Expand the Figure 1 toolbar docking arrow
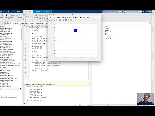The height and width of the screenshot is (116, 155). 101,17
